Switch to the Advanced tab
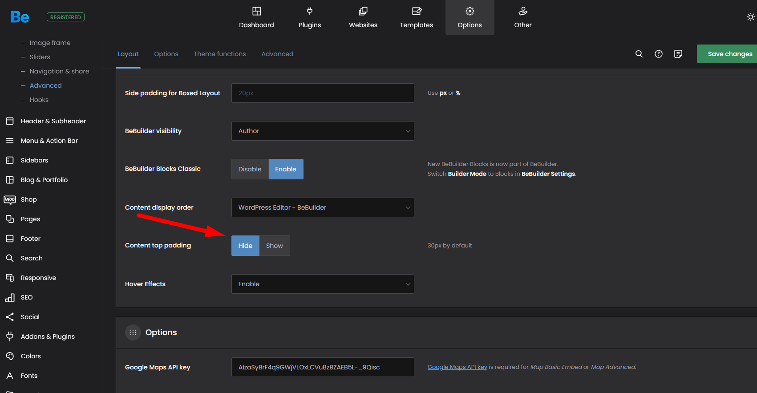This screenshot has height=393, width=757. [277, 54]
